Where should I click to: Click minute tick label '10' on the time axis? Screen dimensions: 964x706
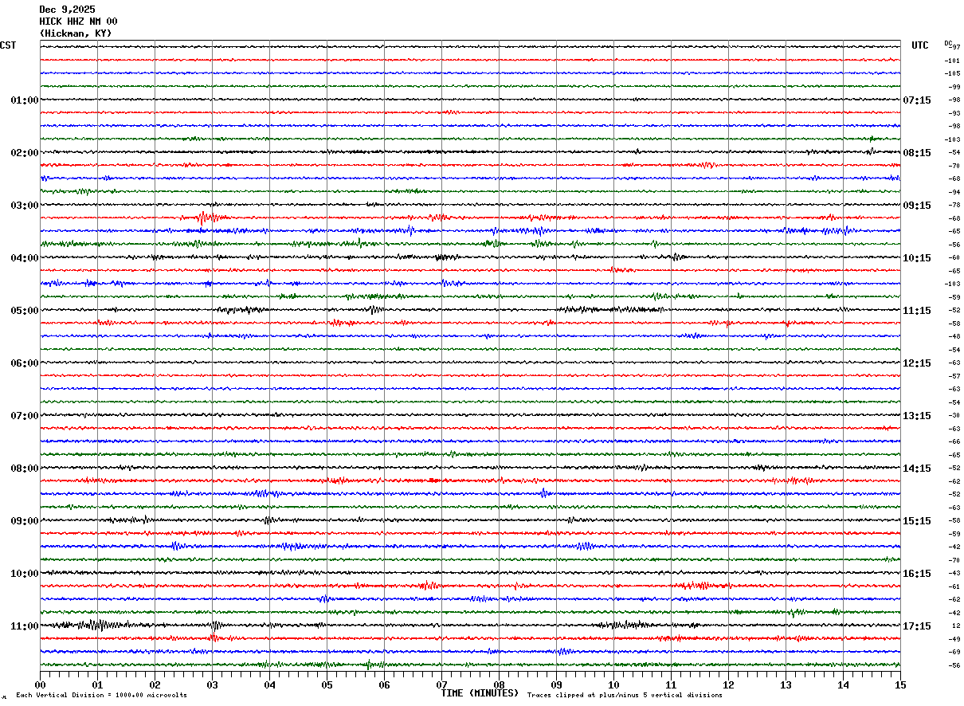tap(613, 684)
